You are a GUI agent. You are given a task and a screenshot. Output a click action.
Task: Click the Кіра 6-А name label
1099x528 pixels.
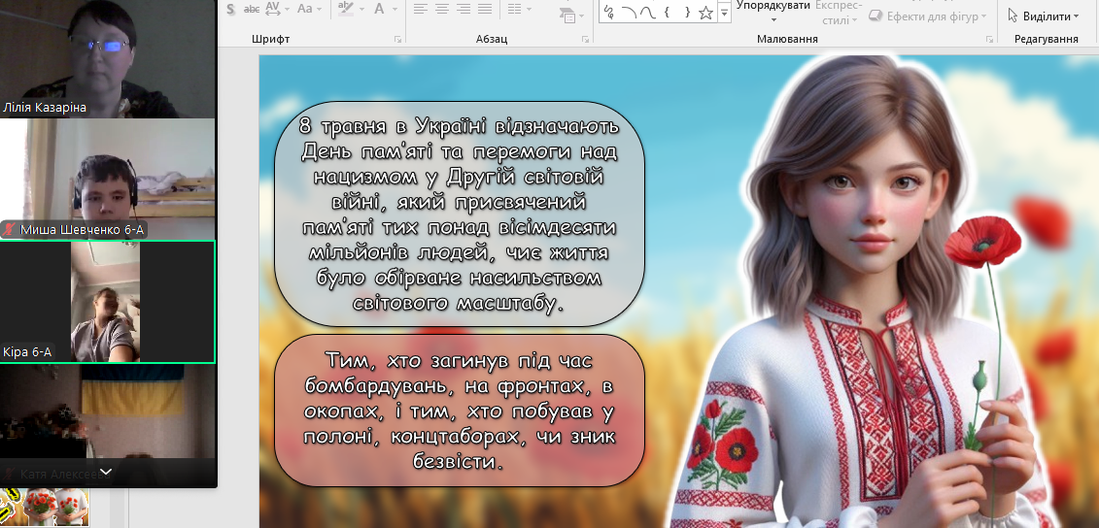click(27, 352)
